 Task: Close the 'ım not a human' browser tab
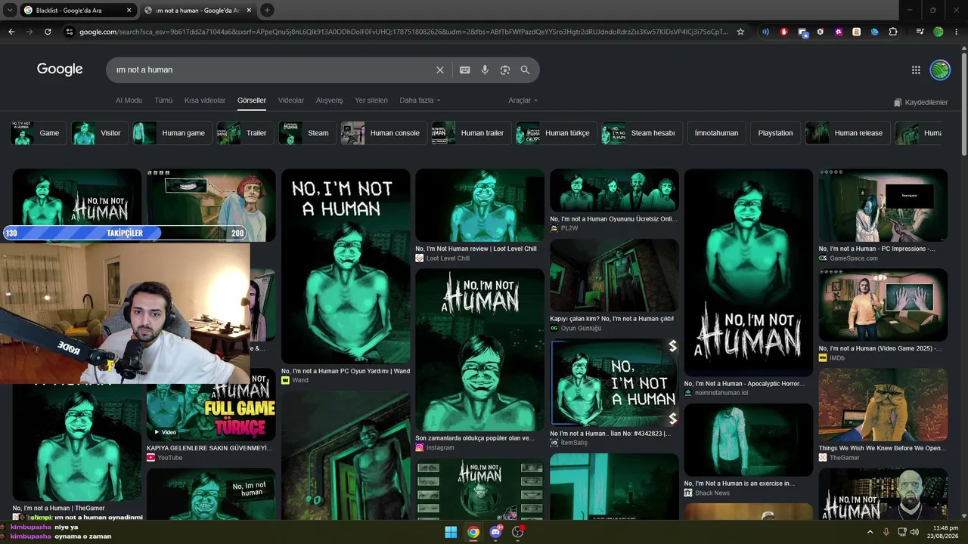249,10
